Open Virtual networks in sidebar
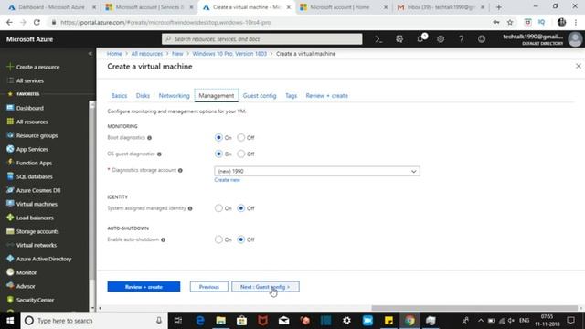This screenshot has width=585, height=329. 37,245
